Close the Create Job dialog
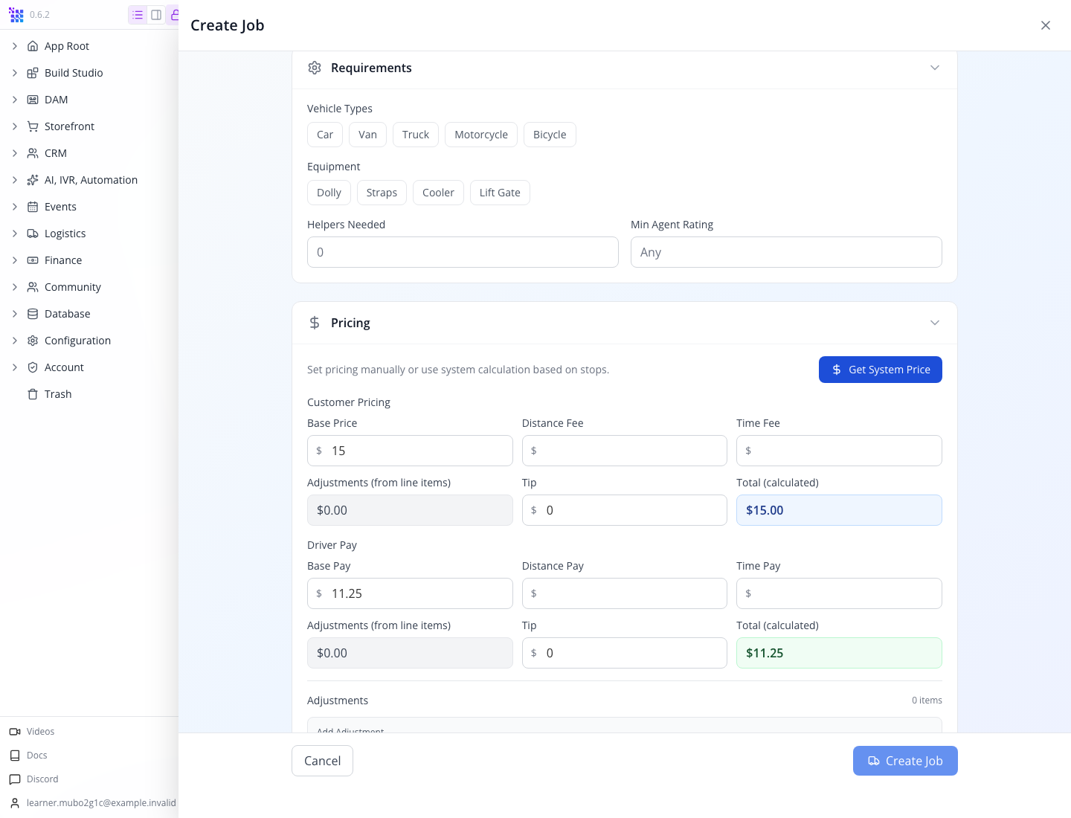 click(1046, 25)
